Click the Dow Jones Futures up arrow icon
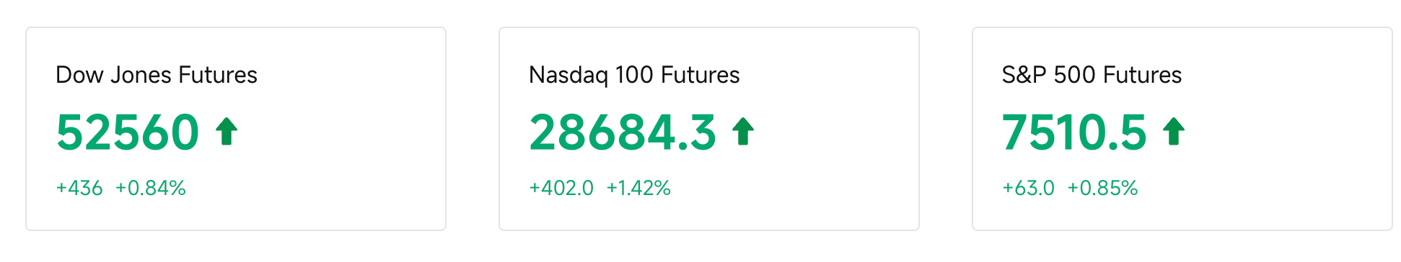 pyautogui.click(x=227, y=132)
